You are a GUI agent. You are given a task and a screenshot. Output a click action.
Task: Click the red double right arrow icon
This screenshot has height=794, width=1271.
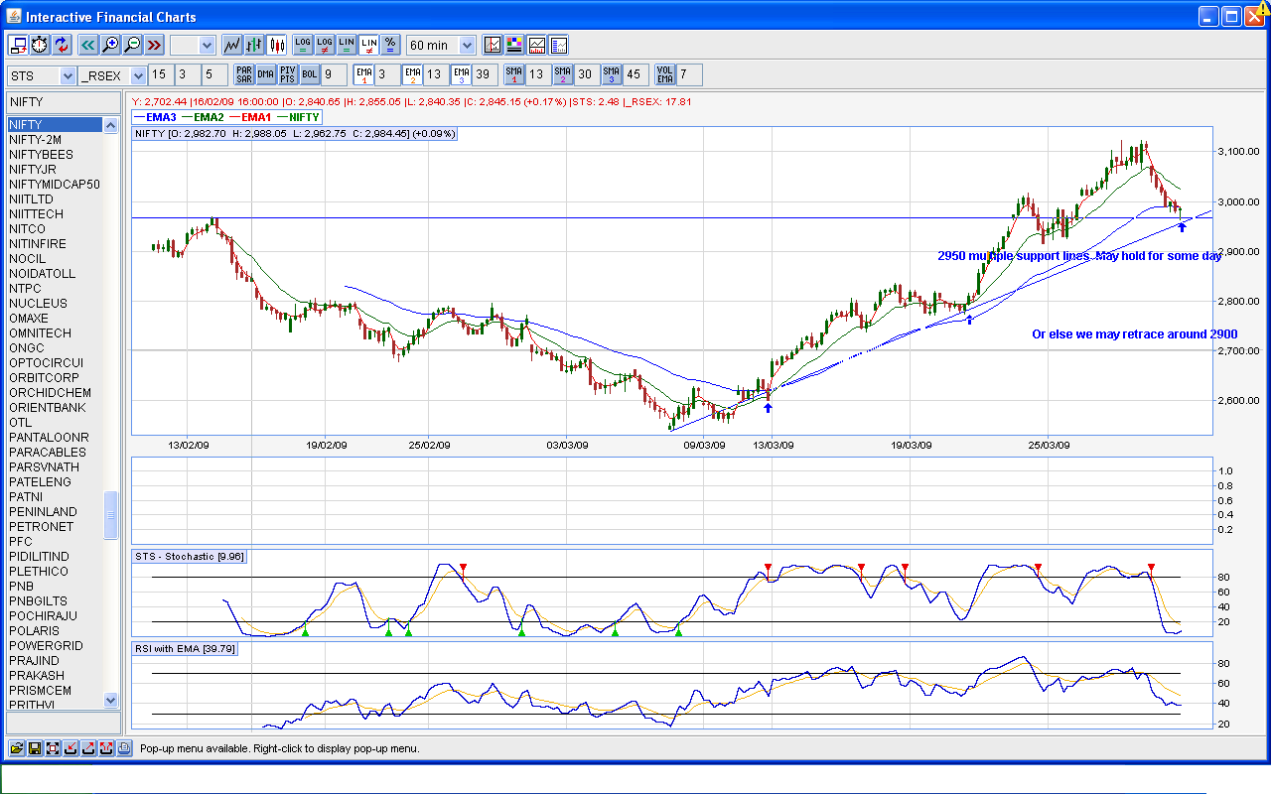coord(154,45)
